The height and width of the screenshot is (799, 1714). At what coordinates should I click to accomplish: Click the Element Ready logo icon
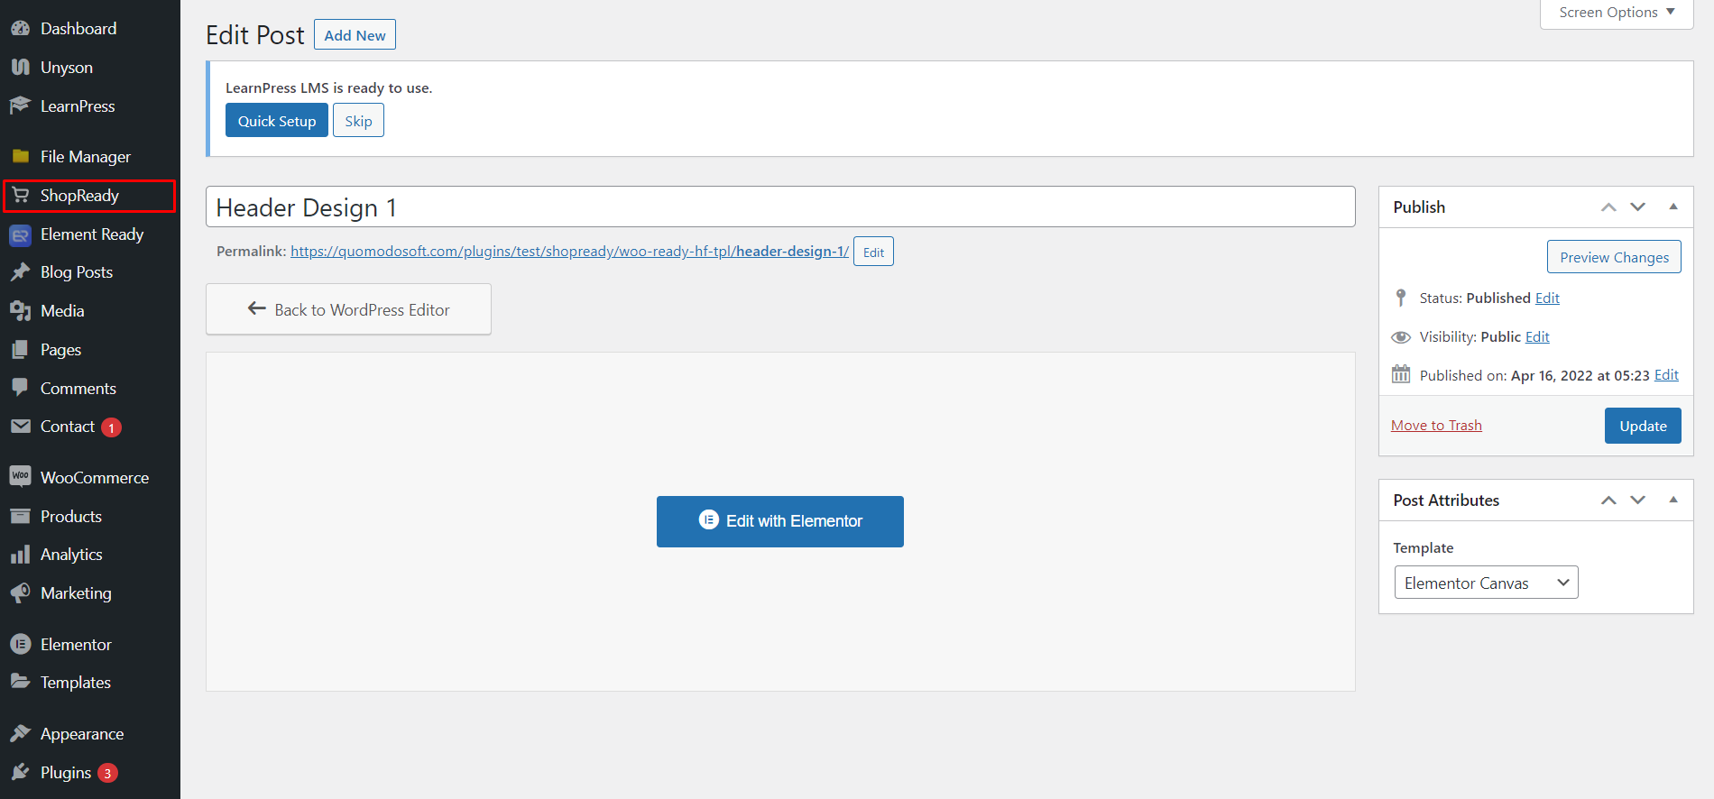[x=21, y=234]
